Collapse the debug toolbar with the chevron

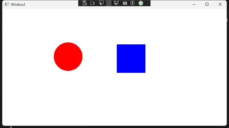pyautogui.click(x=148, y=3)
